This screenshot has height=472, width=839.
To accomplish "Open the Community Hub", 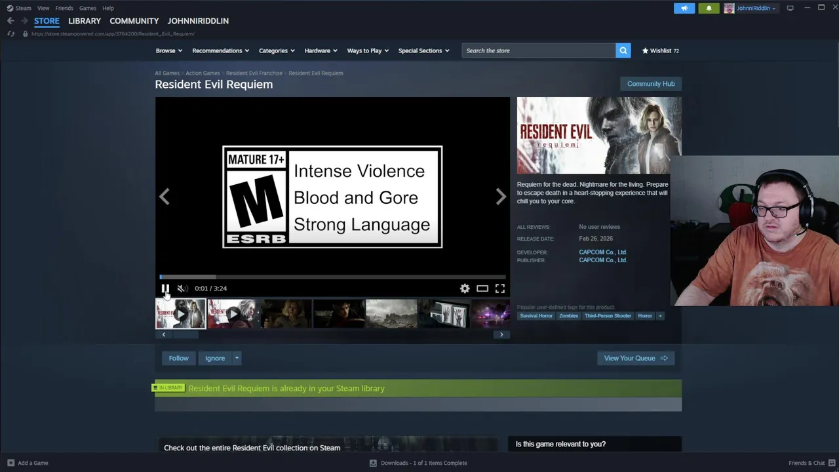I will point(651,84).
